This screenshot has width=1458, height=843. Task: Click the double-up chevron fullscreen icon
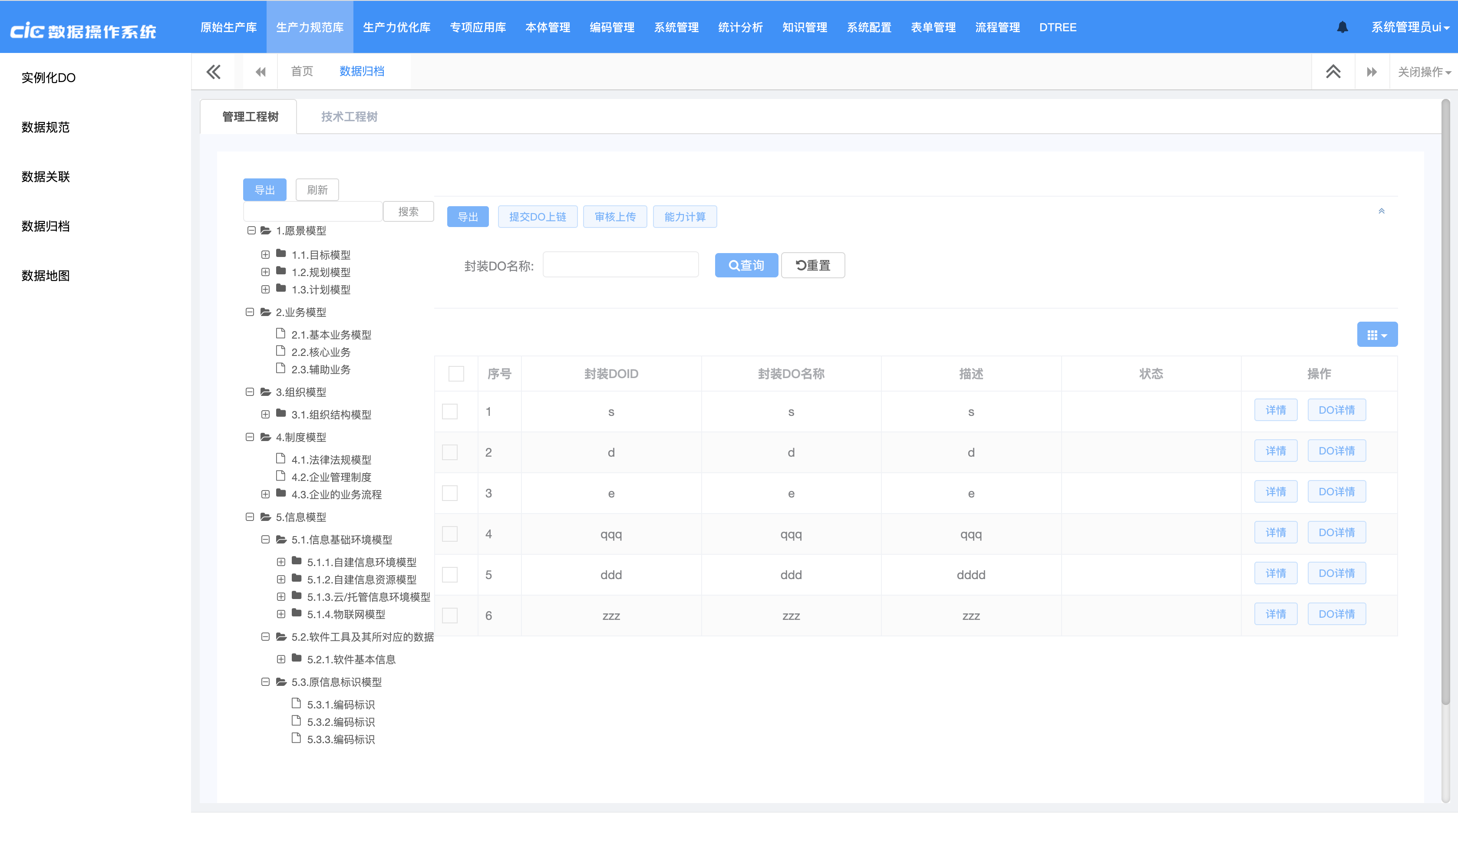(1333, 72)
